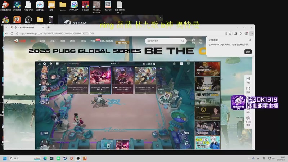
Task: Open viewing history clock icon
Action: [193, 41]
